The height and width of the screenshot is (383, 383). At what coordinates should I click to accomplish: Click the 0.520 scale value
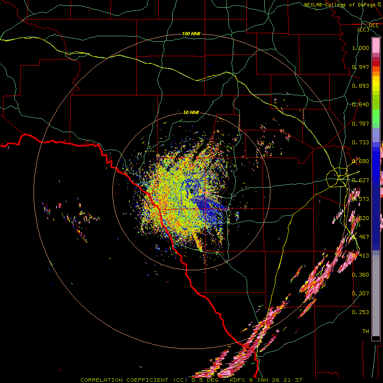click(360, 218)
